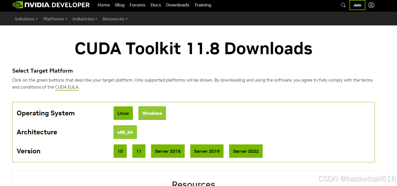397x186 pixels.
Task: Choose Windows version 11
Action: coord(139,151)
